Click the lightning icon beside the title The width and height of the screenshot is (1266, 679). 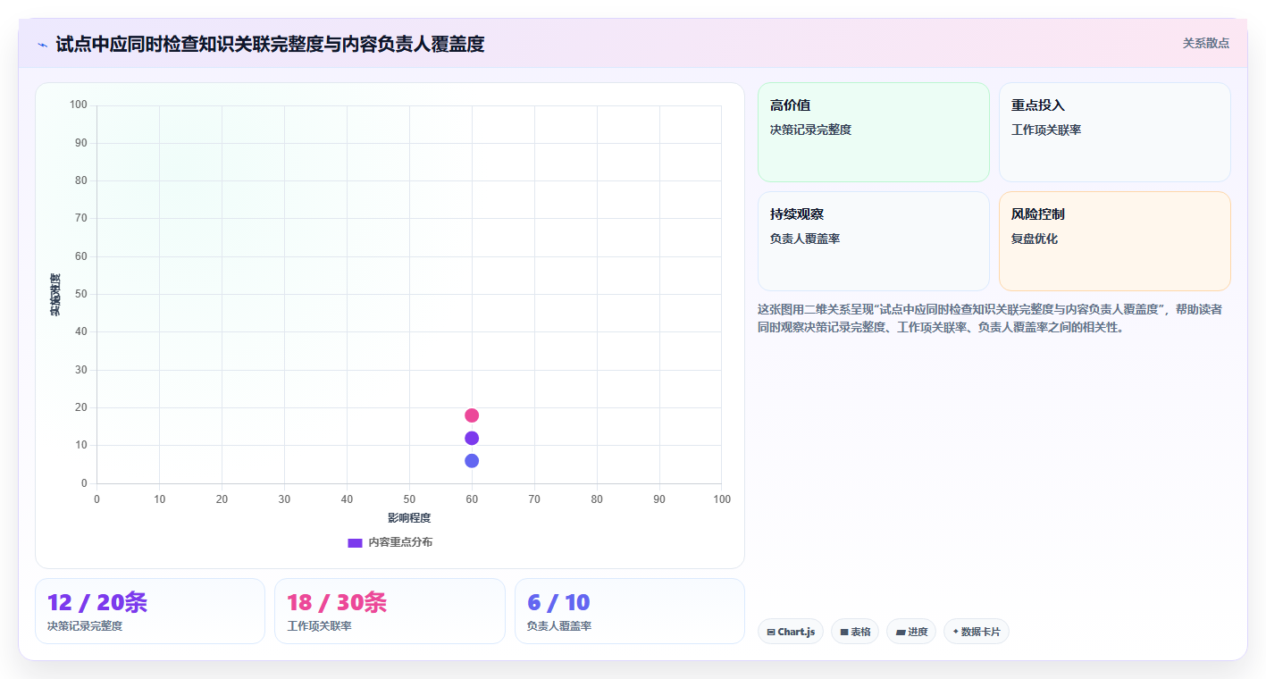[42, 45]
